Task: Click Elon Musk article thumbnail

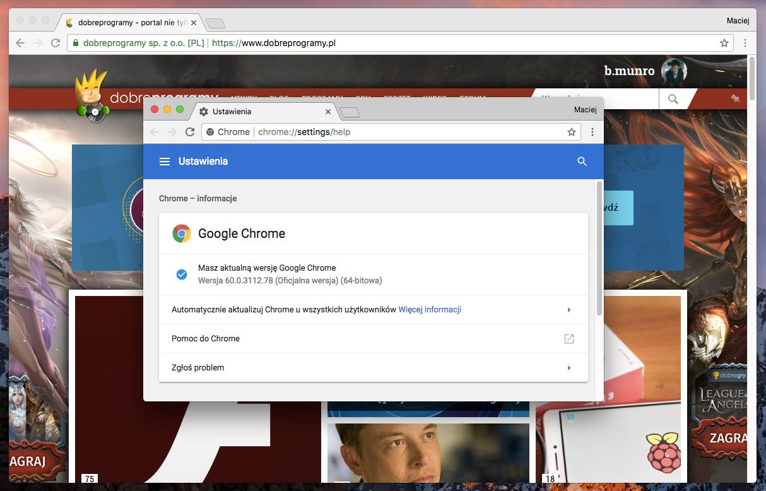Action: tap(428, 453)
